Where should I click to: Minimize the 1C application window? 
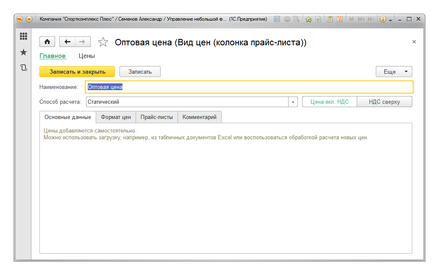(400, 19)
